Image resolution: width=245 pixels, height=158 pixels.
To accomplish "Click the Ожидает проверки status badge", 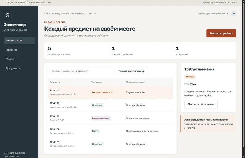I will click(x=102, y=92).
